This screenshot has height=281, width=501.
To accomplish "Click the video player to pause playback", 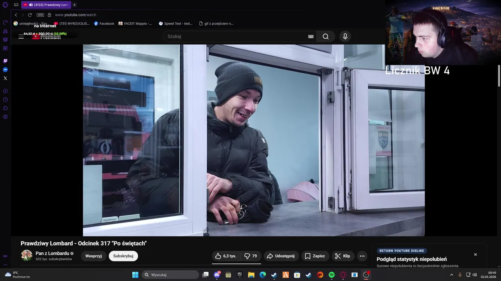I will pos(254,140).
